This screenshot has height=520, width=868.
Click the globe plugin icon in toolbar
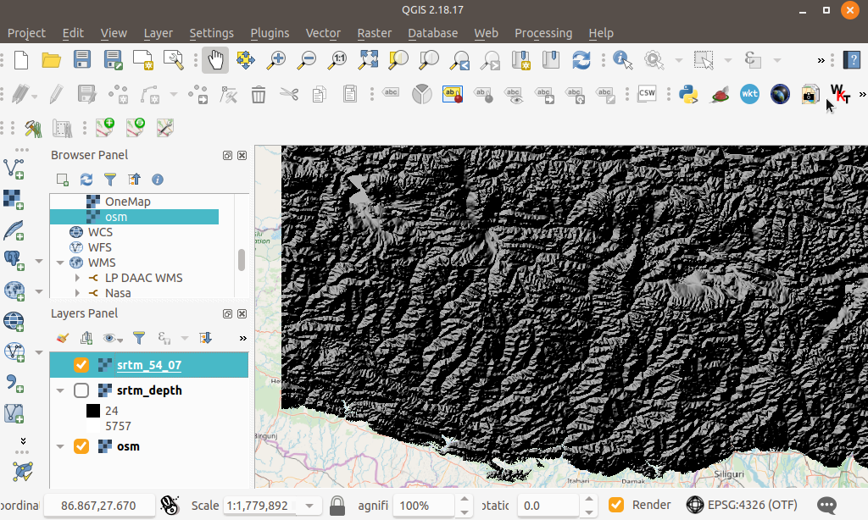[x=780, y=94]
